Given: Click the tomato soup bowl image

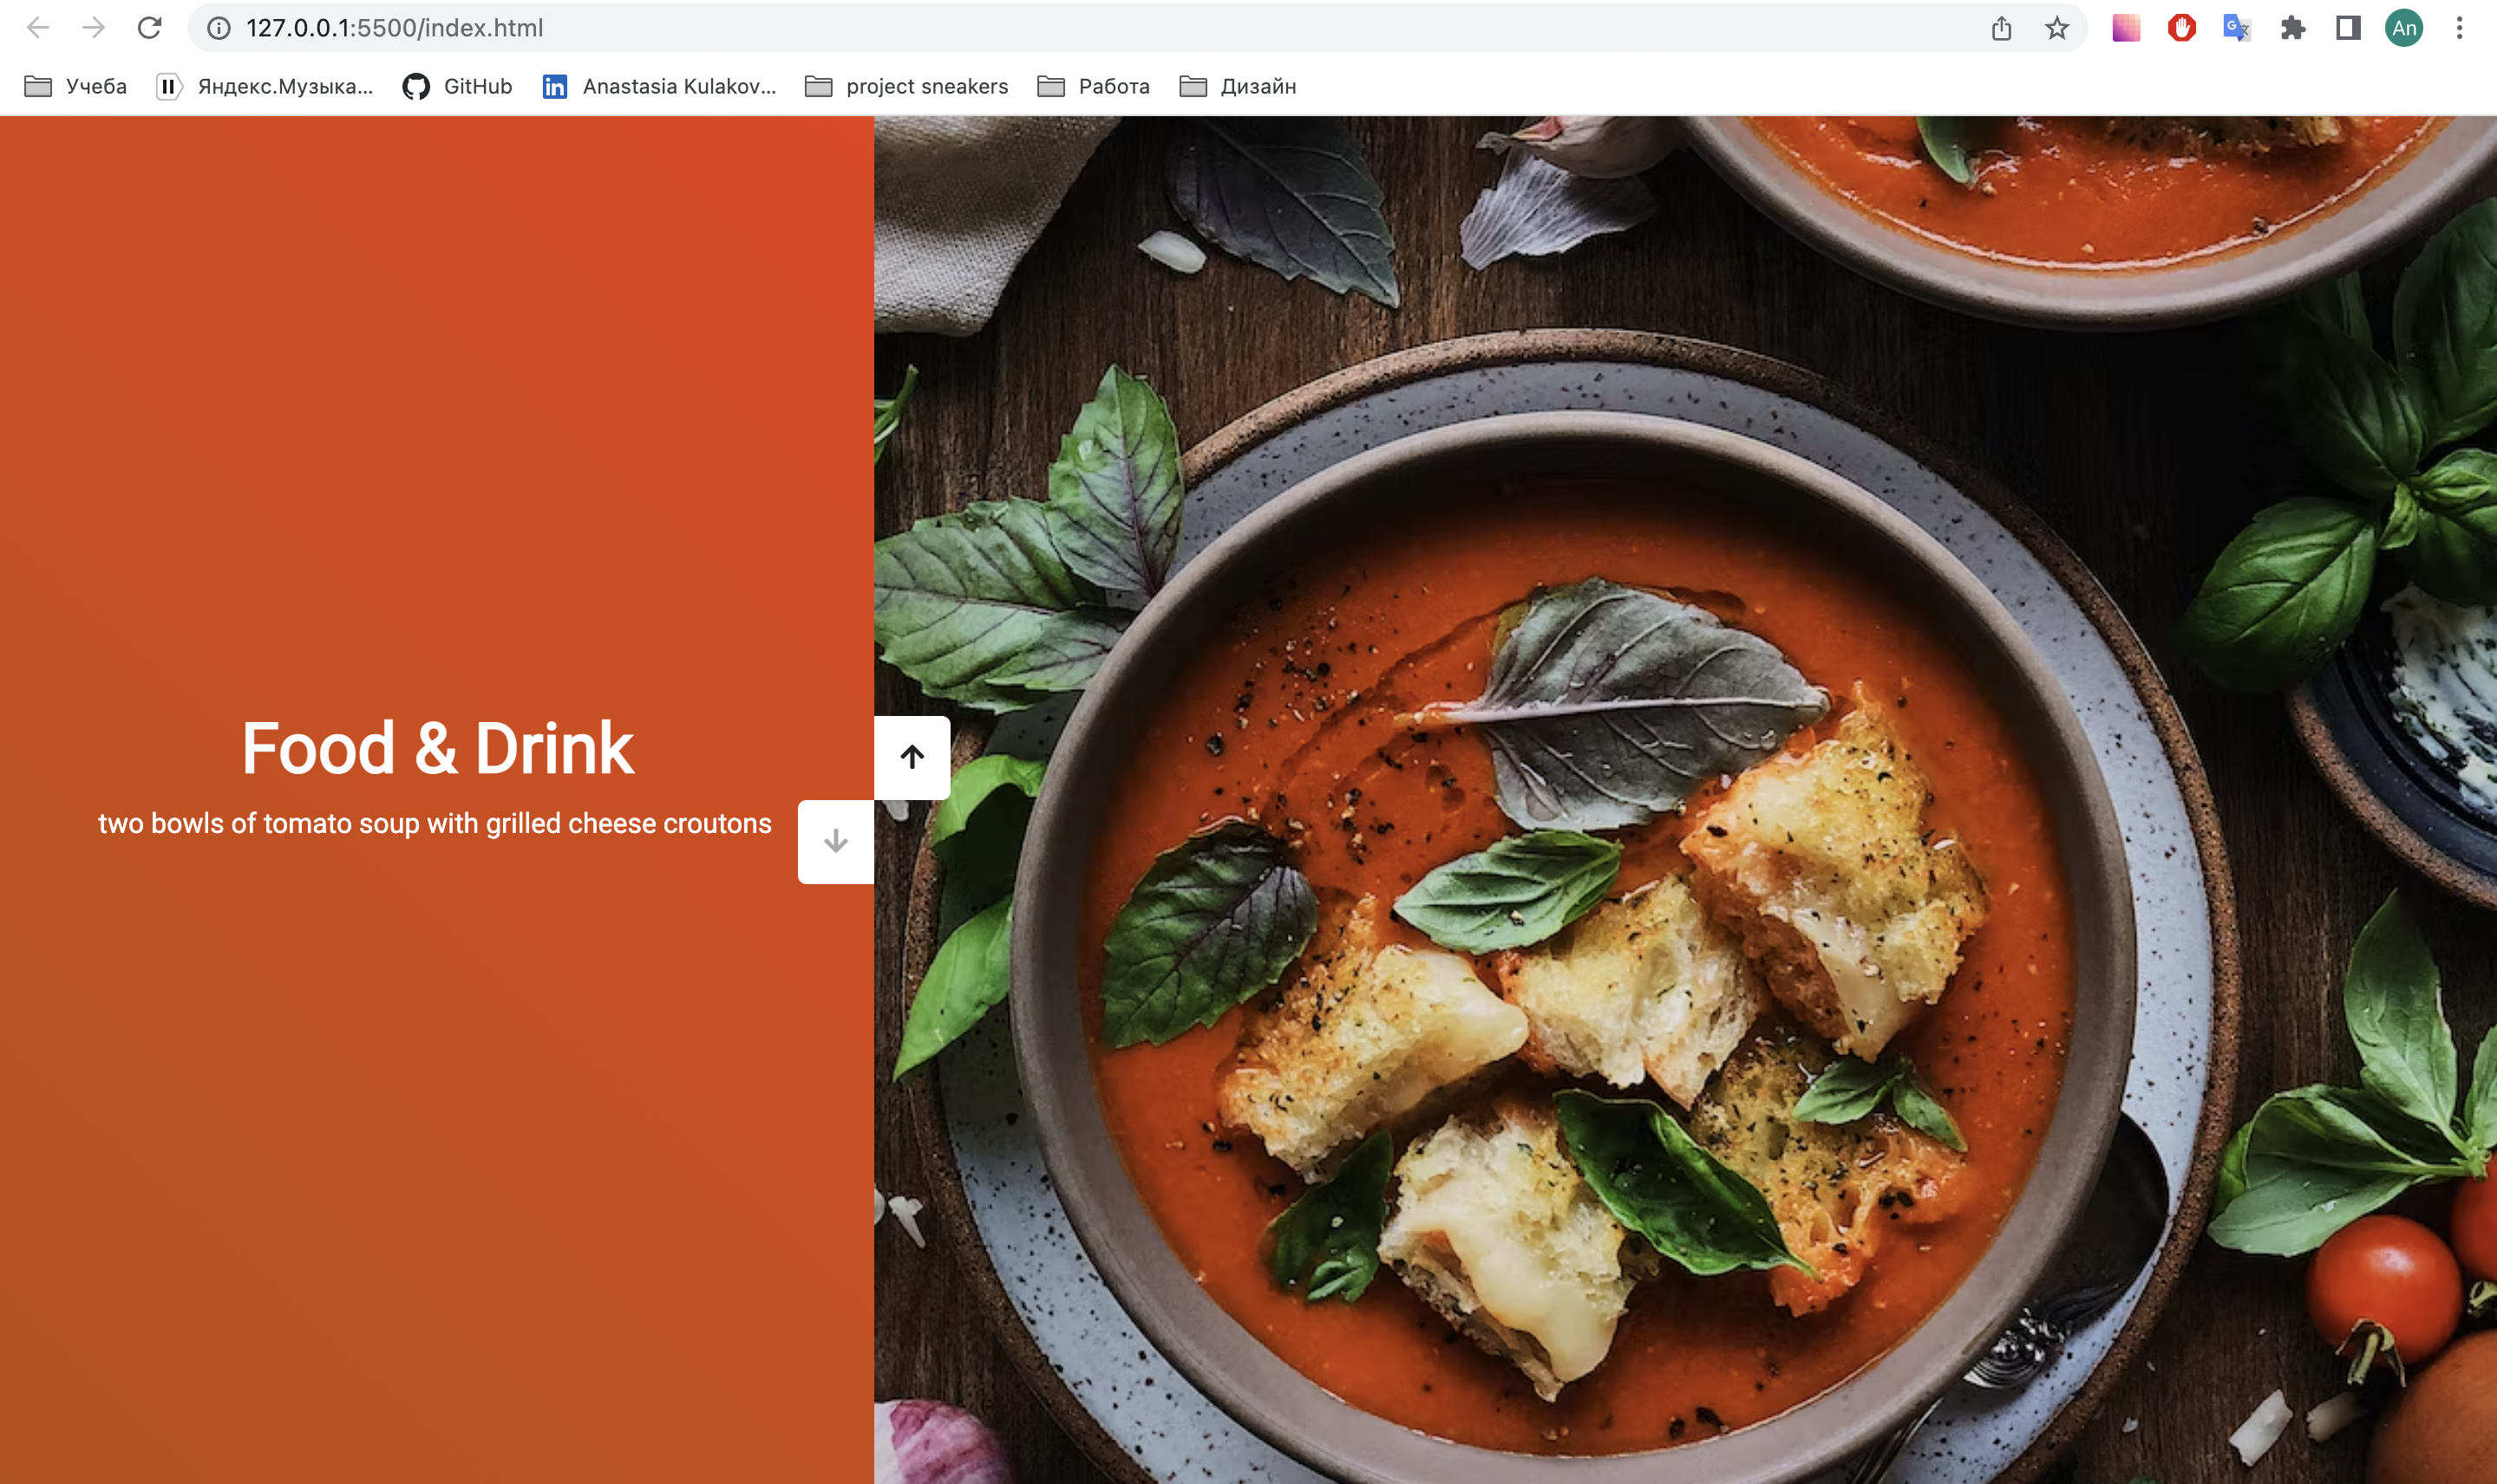Looking at the screenshot, I should (1686, 800).
